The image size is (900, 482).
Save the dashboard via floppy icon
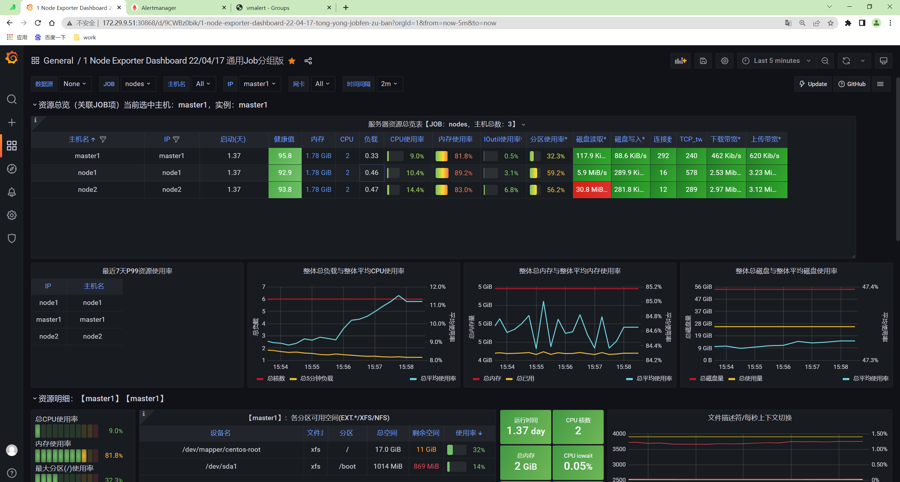[x=703, y=61]
